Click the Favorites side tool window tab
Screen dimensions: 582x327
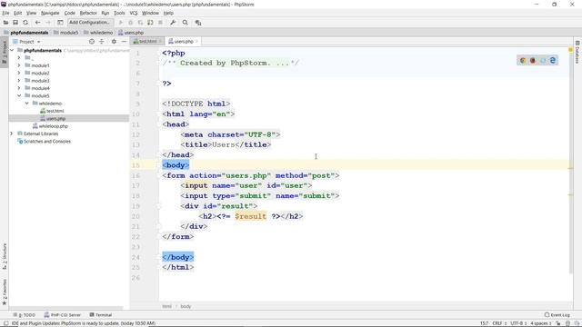tap(5, 292)
